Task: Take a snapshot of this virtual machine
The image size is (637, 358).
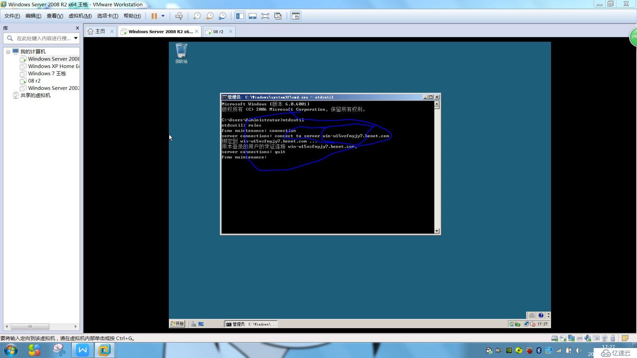Action: tap(197, 16)
